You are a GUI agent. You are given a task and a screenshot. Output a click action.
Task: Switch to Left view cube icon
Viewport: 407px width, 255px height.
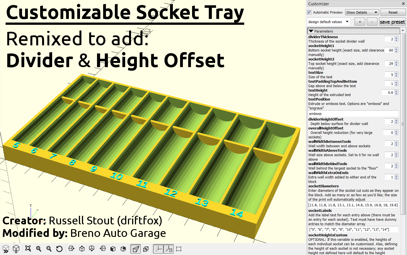(x=103, y=249)
